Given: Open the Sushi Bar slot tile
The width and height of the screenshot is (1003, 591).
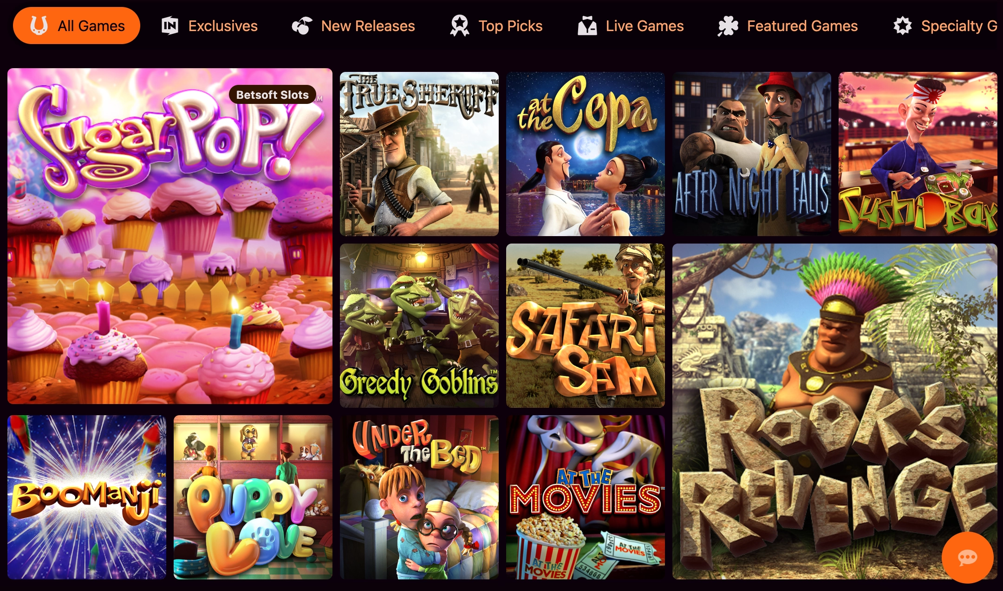Looking at the screenshot, I should pos(918,154).
